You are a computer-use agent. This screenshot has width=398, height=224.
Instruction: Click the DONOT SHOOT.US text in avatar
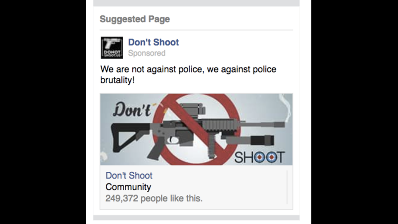click(112, 54)
